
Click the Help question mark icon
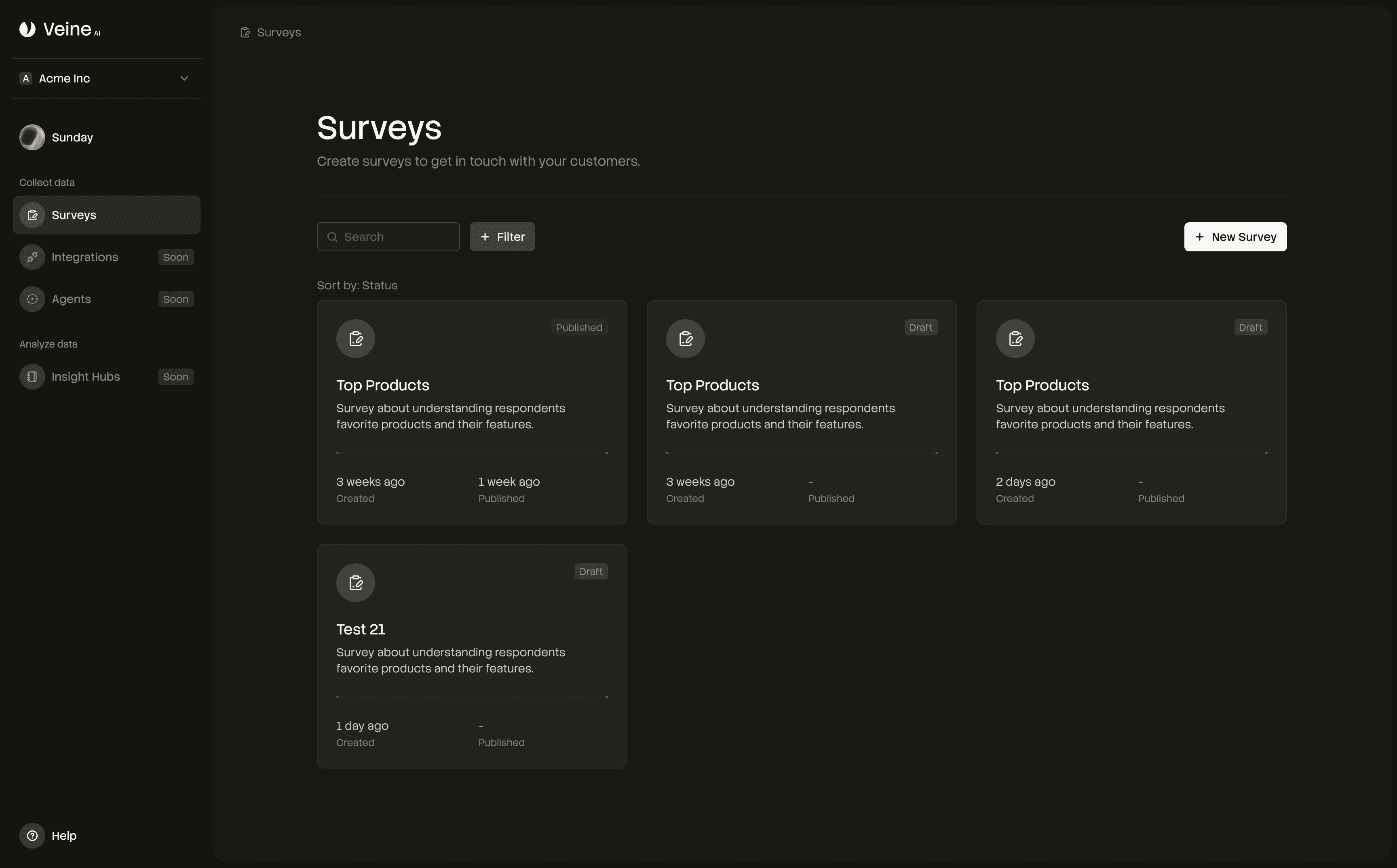[x=32, y=836]
